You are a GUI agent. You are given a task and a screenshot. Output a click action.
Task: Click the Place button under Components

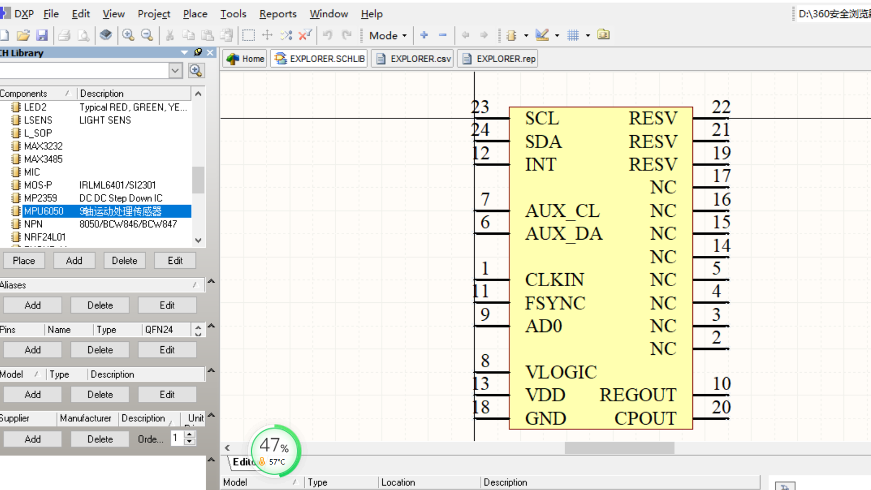(x=24, y=261)
